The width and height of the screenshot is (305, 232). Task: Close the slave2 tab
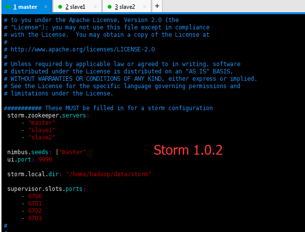[x=144, y=7]
